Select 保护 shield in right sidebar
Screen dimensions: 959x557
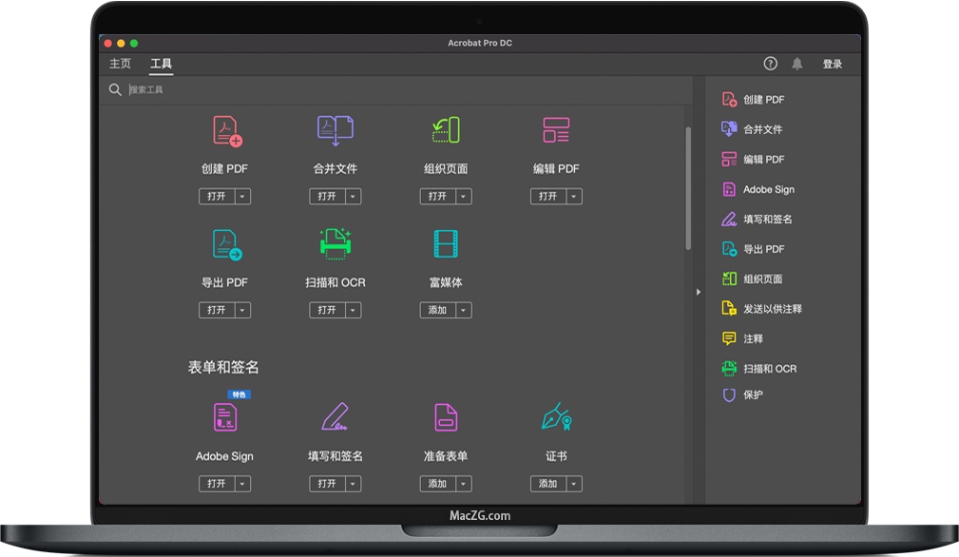pos(729,394)
